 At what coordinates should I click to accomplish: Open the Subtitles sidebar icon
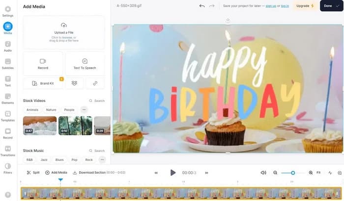(x=8, y=64)
